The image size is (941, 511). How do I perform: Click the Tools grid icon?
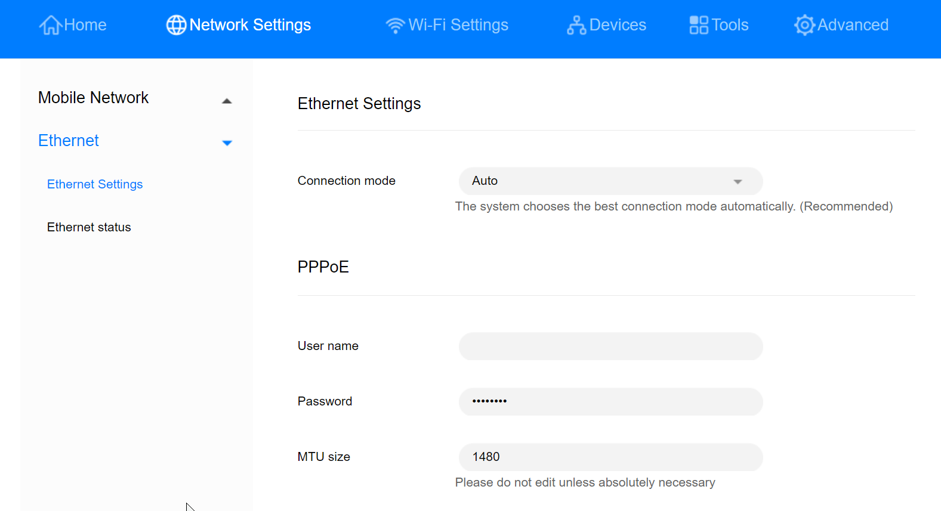pyautogui.click(x=698, y=25)
